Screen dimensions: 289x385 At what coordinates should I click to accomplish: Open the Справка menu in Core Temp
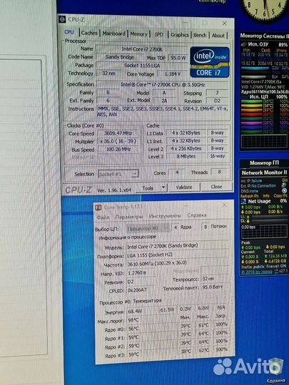pos(197,215)
